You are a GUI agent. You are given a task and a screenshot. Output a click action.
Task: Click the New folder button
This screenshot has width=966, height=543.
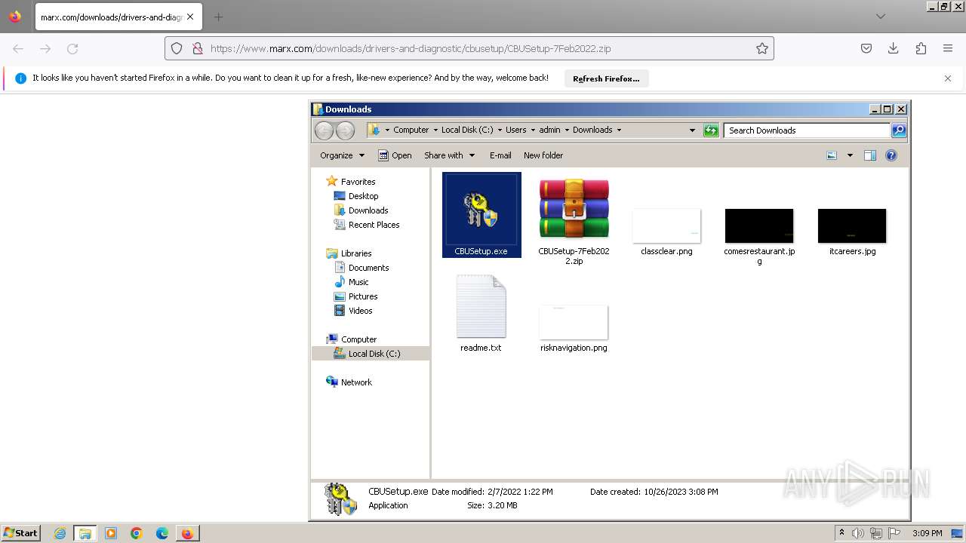pos(543,155)
